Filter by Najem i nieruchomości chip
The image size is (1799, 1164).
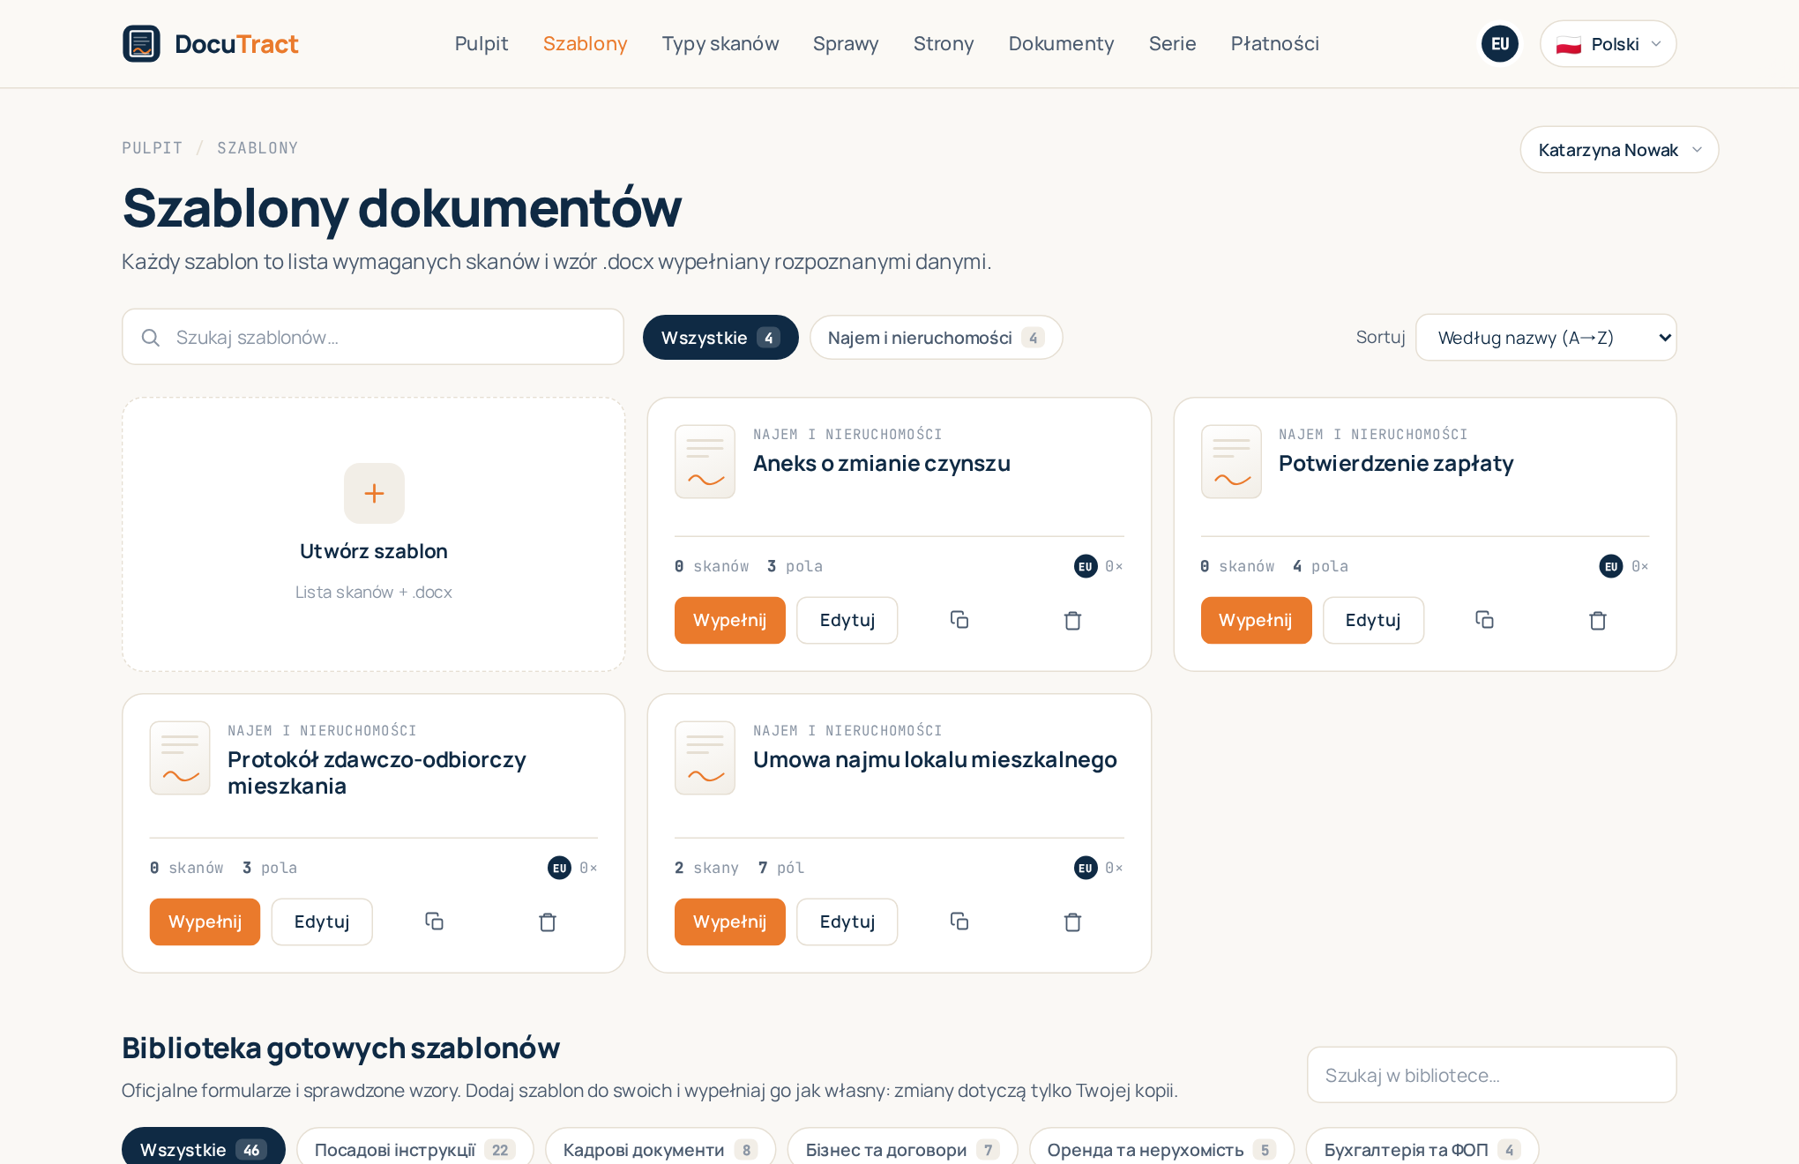click(936, 338)
